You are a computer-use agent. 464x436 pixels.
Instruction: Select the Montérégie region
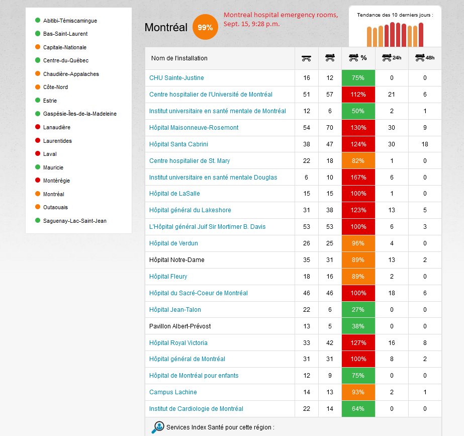(56, 181)
